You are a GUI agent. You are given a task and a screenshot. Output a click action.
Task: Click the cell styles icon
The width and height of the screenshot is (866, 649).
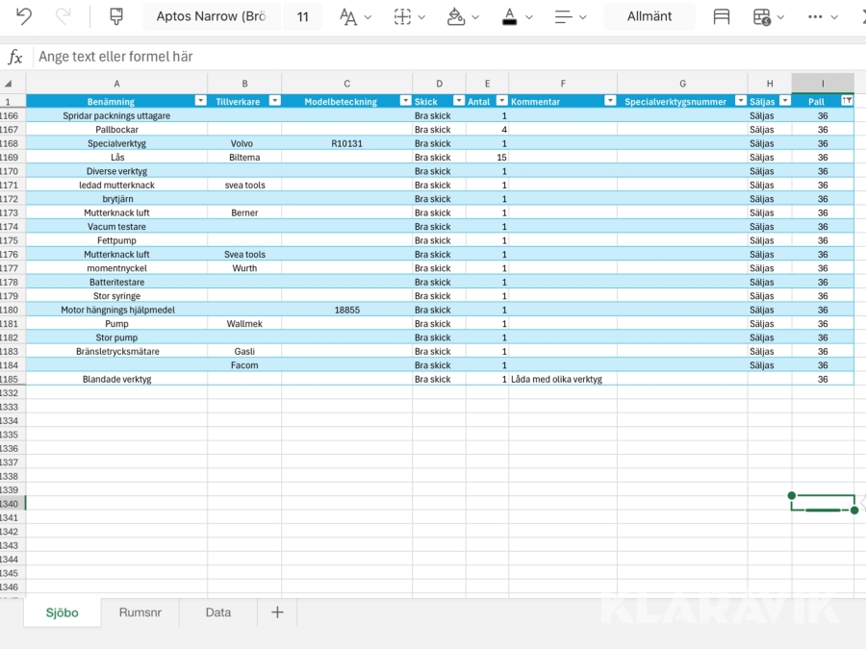(721, 17)
